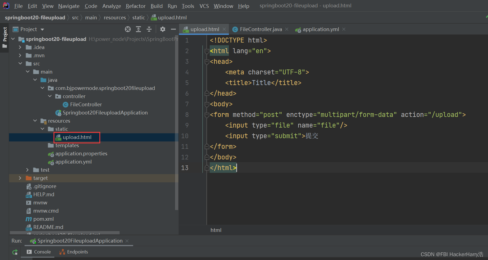The image size is (488, 260).
Task: Close the application.yml tab
Action: point(344,29)
